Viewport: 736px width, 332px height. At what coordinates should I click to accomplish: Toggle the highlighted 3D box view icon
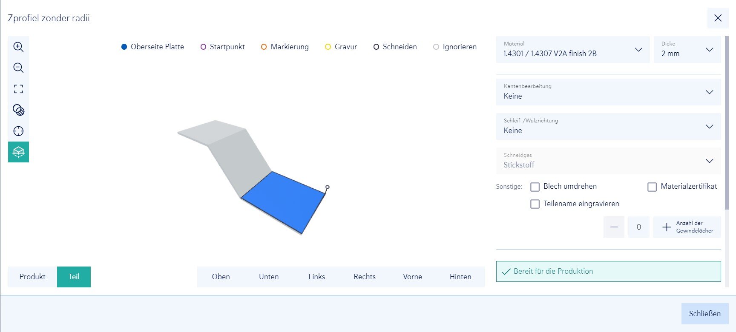click(x=18, y=152)
